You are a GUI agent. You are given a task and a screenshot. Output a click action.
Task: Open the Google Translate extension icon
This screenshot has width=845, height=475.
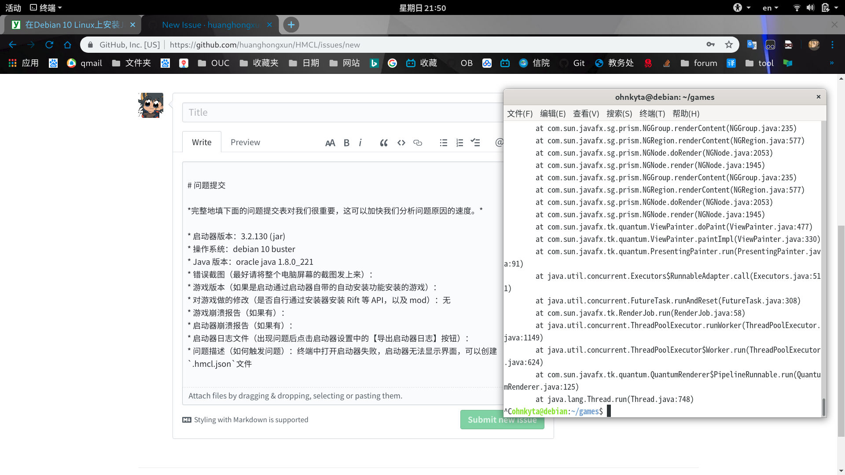pyautogui.click(x=752, y=44)
